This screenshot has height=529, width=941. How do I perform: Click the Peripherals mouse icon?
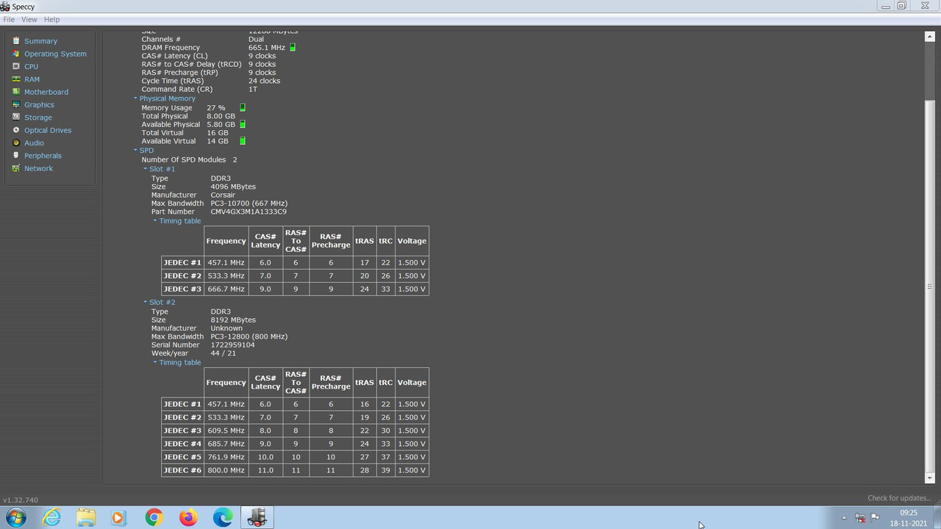coord(16,156)
